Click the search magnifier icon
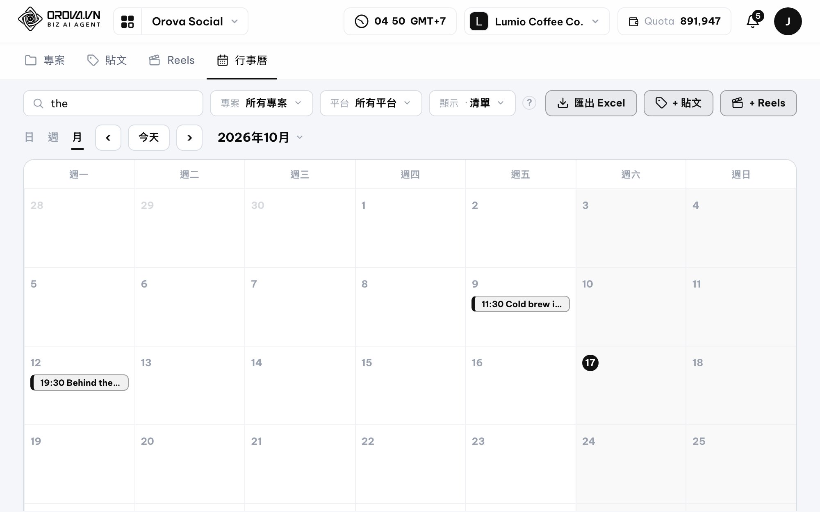820x512 pixels. [38, 103]
